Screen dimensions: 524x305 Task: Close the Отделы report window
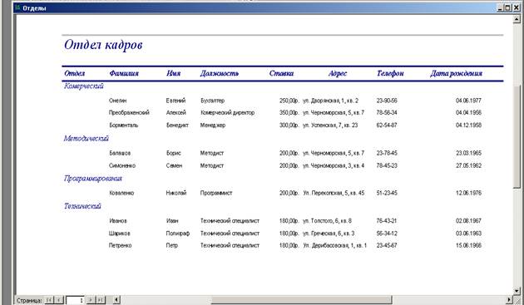coord(516,7)
